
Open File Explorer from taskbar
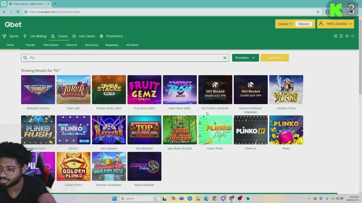pos(198,198)
